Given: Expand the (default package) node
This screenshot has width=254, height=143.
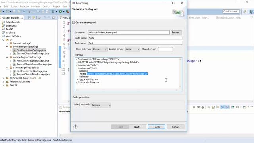Looking at the screenshot, I should (x=7, y=43).
